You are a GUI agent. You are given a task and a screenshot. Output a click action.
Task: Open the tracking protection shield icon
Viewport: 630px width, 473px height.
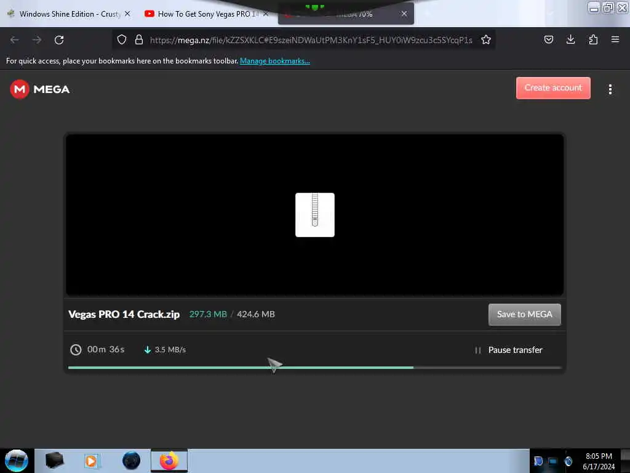click(x=122, y=39)
